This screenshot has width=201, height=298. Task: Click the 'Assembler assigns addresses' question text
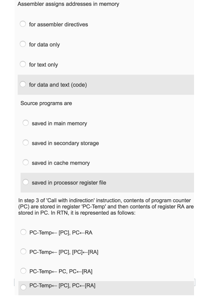click(x=68, y=4)
